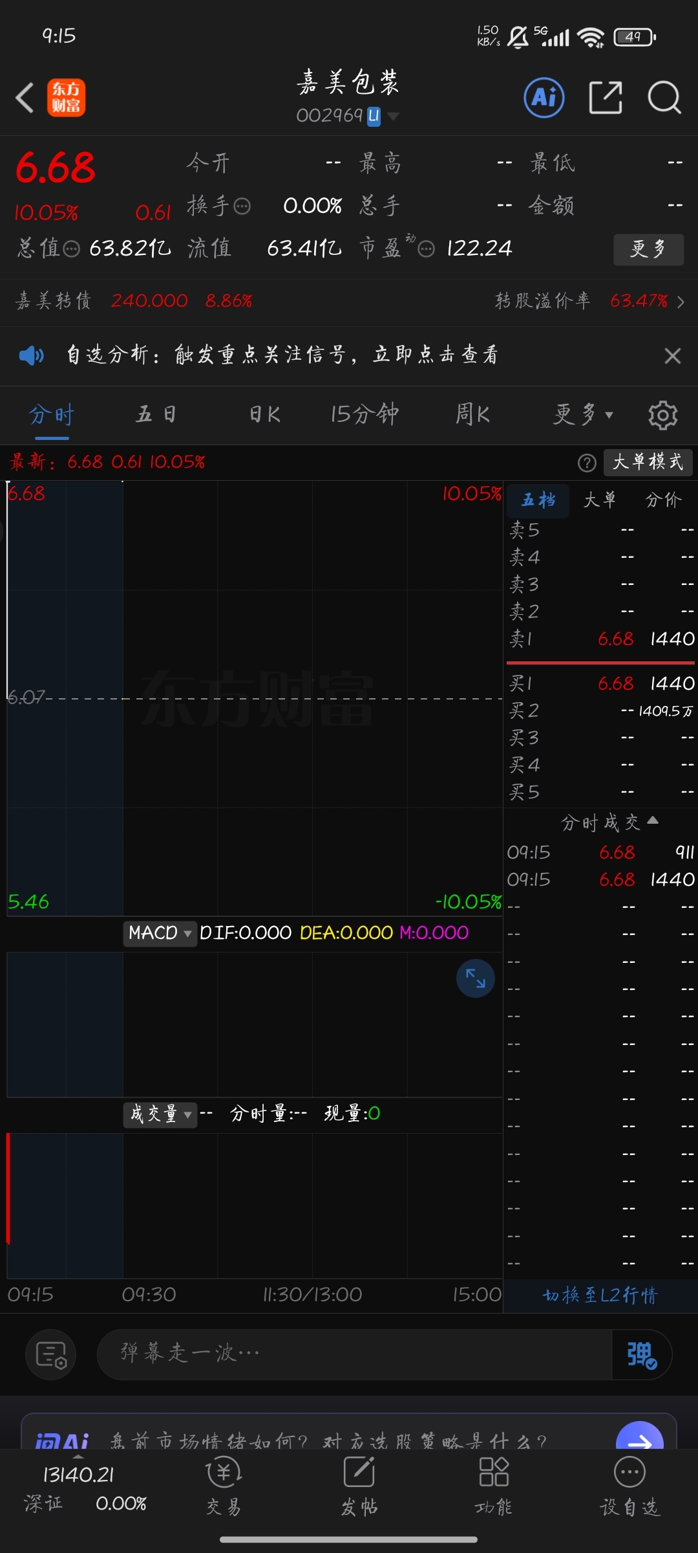Open 交易 trade icon
The image size is (698, 1553).
[x=224, y=1486]
